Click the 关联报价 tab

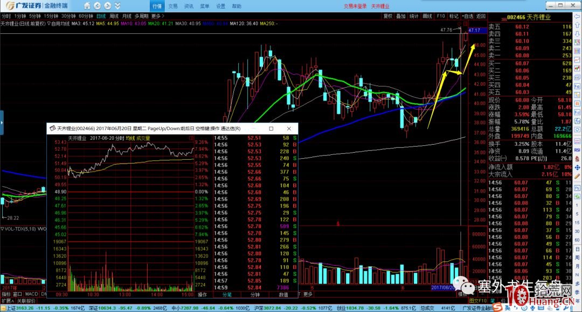[26, 301]
